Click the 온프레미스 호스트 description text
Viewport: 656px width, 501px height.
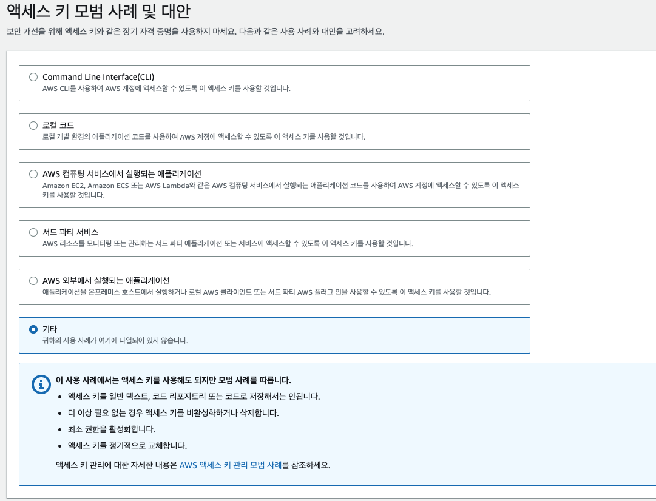[x=266, y=292]
